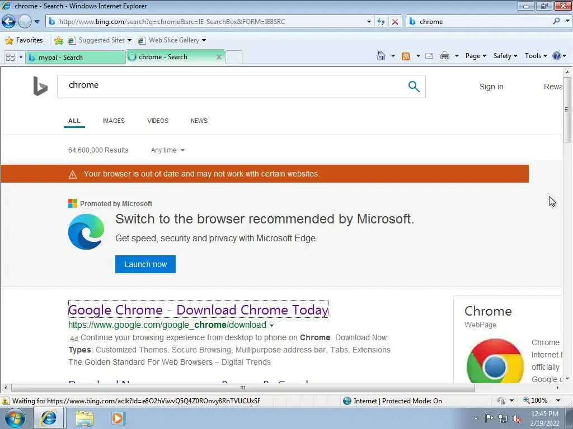Screen dimensions: 573x429
Task: Select the IMAGES search tab
Action: tap(114, 121)
